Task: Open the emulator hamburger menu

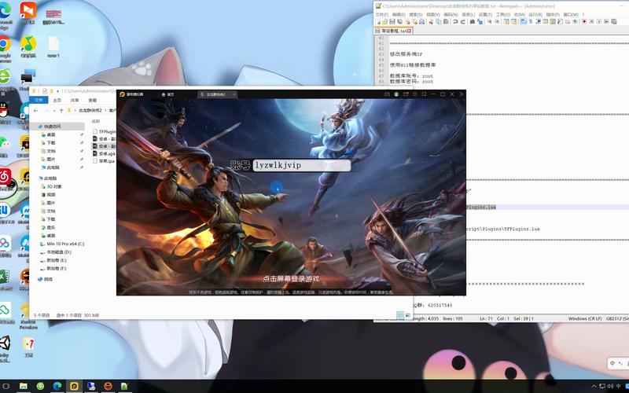Action: [415, 94]
